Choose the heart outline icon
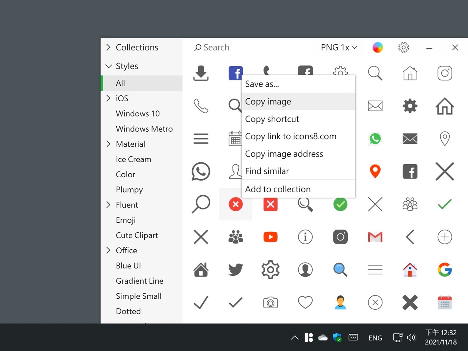Viewport: 468px width, 351px height. 305,302
